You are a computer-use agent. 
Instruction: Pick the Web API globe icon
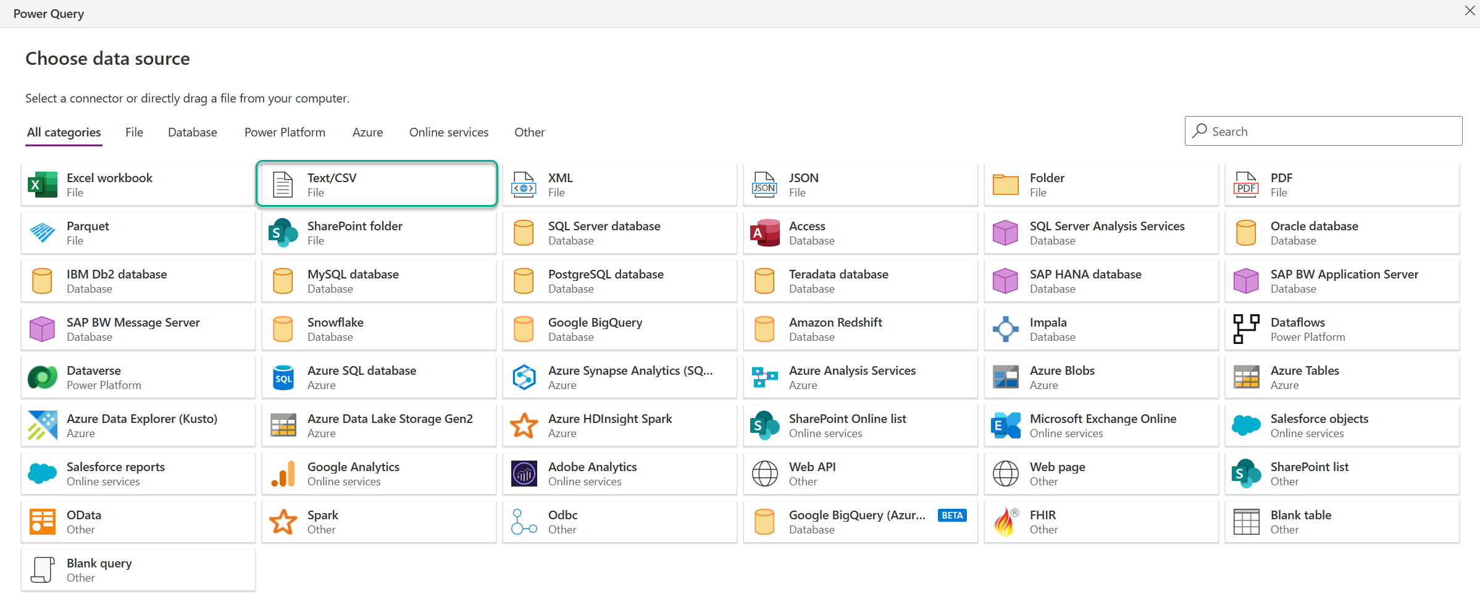(765, 474)
